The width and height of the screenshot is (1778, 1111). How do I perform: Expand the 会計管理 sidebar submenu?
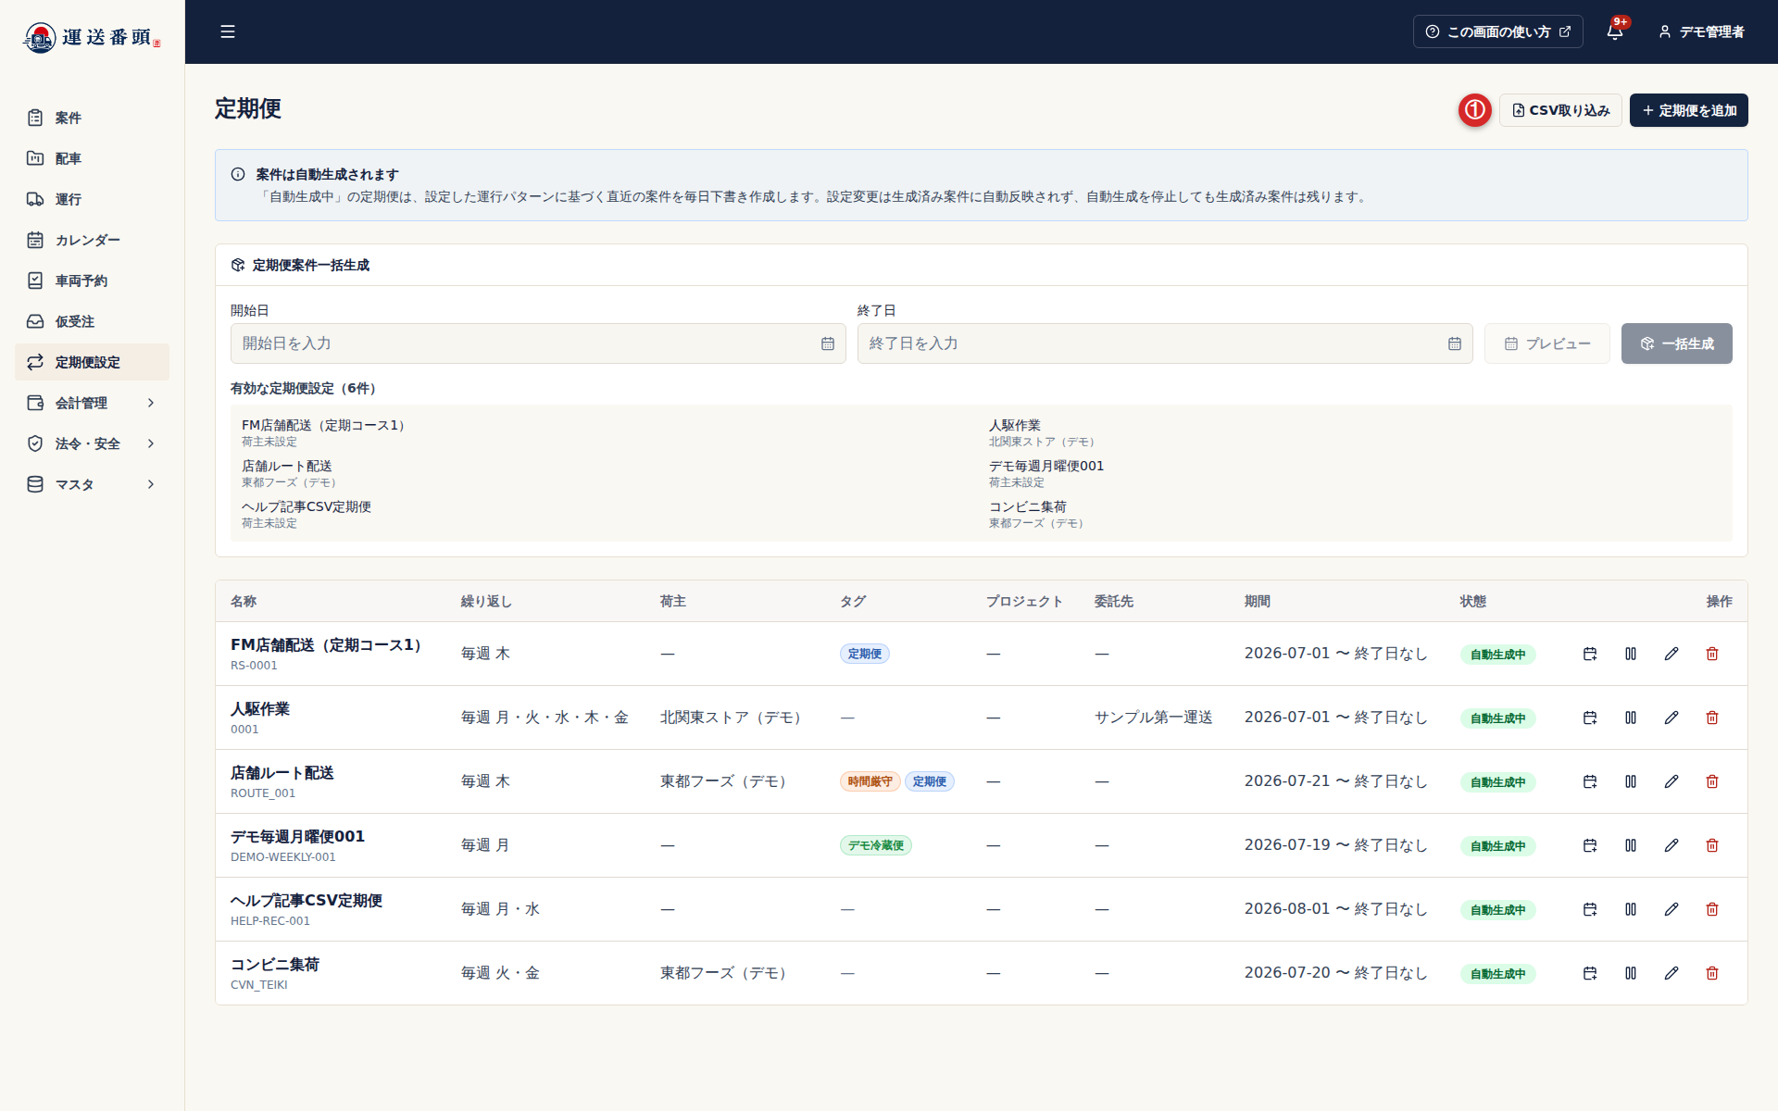point(92,403)
